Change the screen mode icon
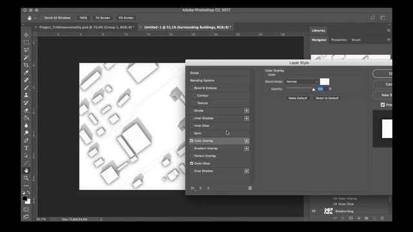The image size is (413, 232). point(26,217)
